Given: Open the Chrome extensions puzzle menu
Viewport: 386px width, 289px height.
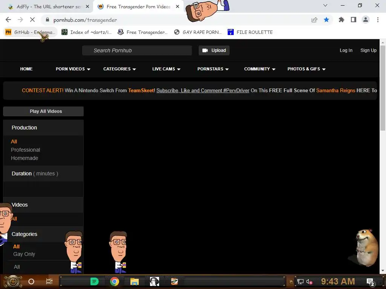Looking at the screenshot, I should coord(342,20).
